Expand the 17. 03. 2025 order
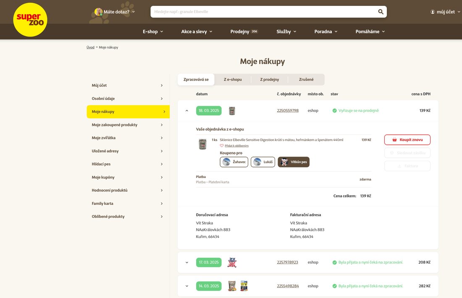 [x=187, y=262]
